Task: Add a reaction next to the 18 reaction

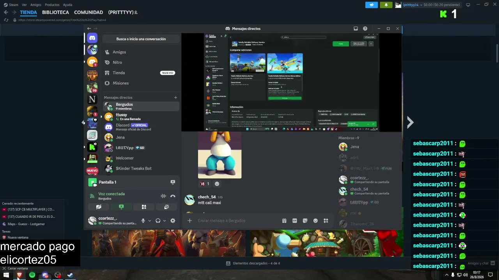Action: click(217, 184)
